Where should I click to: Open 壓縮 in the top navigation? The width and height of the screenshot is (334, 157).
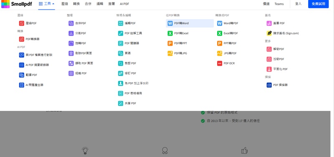65,4
